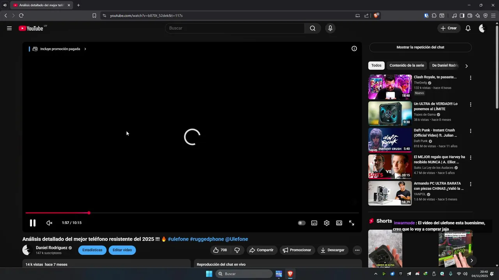Open the account avatar menu

[x=482, y=28]
